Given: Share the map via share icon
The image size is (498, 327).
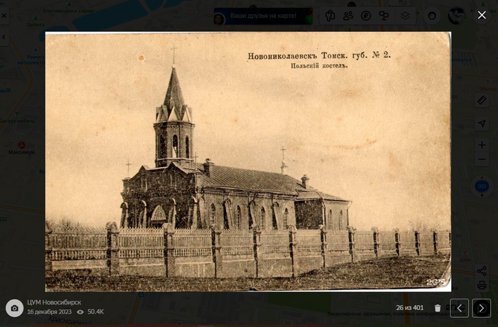Looking at the screenshot, I should pyautogui.click(x=482, y=271).
